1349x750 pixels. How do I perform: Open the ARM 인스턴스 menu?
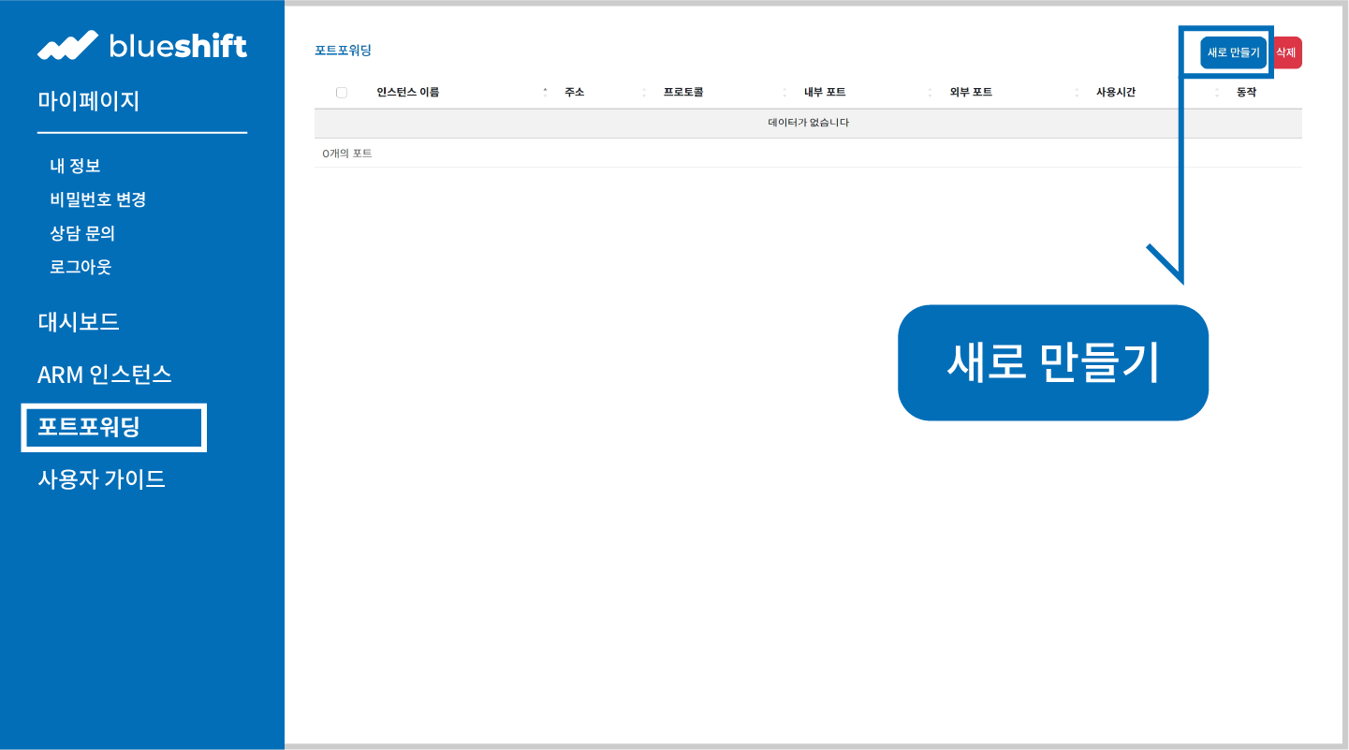[x=104, y=375]
